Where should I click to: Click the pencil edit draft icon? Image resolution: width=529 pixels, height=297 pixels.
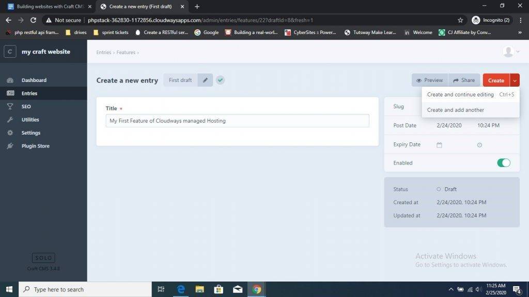coord(205,80)
